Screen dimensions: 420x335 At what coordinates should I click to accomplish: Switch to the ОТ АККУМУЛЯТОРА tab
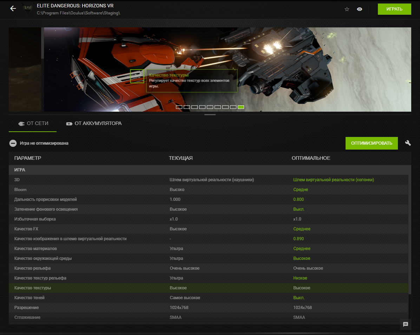pos(94,124)
